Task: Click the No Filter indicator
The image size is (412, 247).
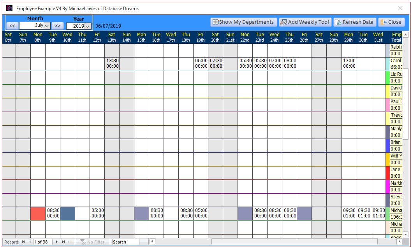Action: click(x=93, y=242)
